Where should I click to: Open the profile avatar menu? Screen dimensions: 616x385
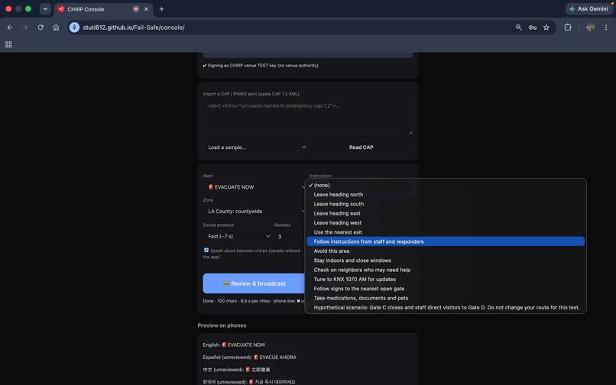pyautogui.click(x=590, y=27)
